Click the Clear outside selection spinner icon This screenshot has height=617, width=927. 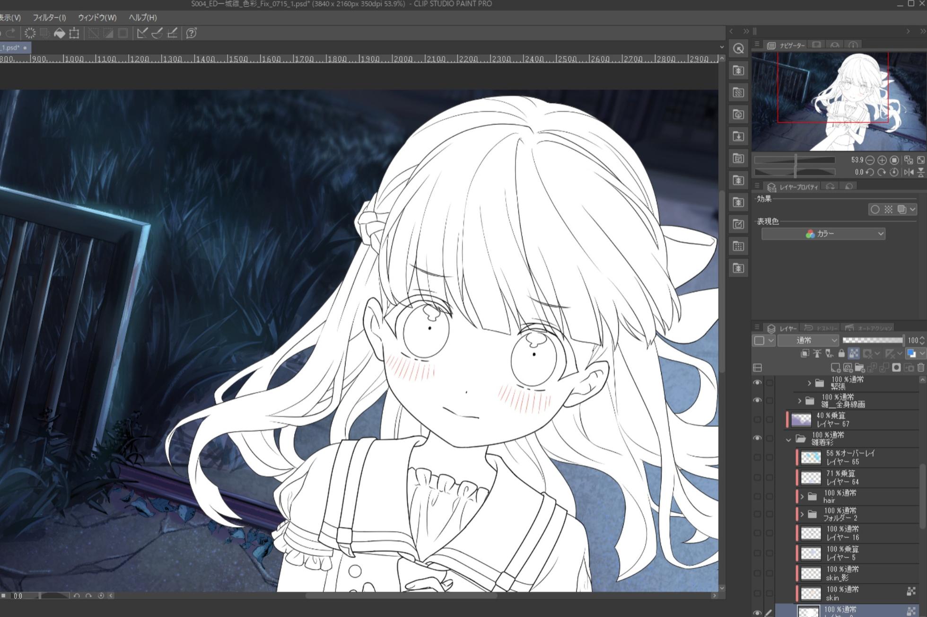click(x=30, y=33)
